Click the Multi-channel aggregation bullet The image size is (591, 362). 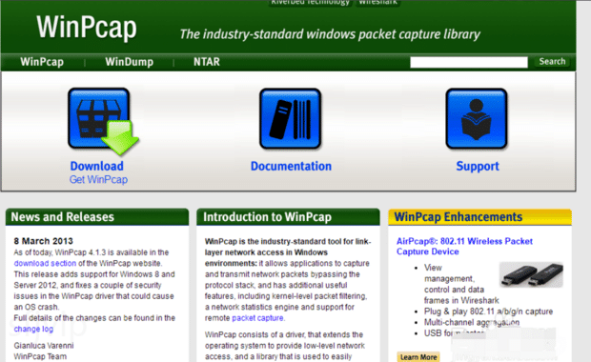tap(472, 322)
